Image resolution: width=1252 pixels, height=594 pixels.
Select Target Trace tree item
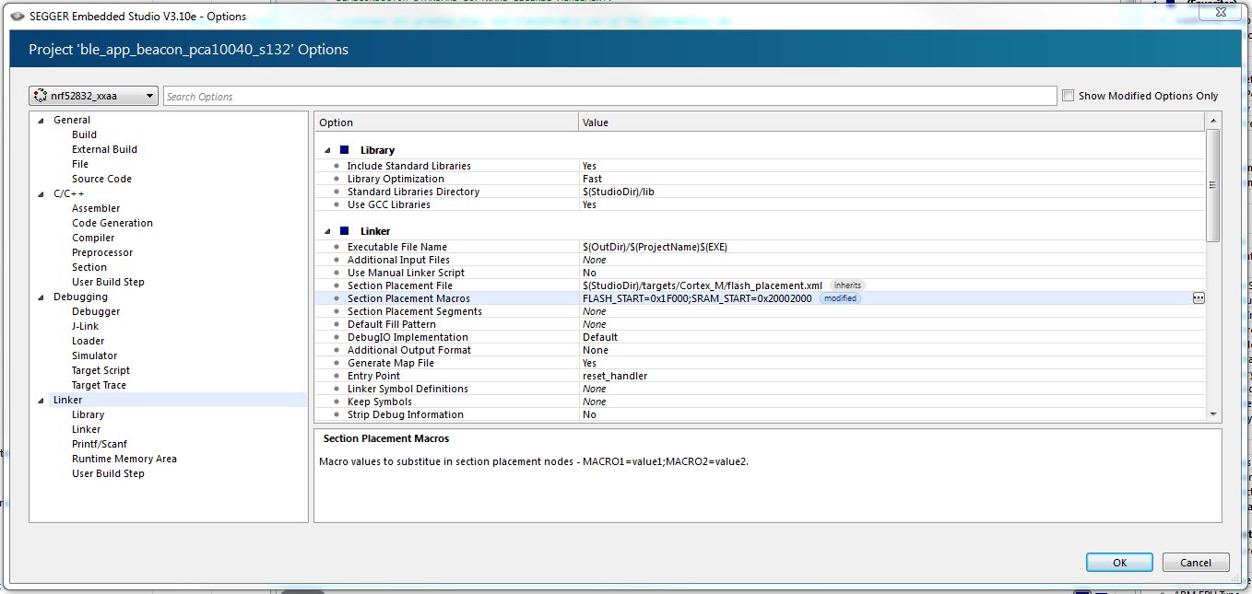[x=100, y=385]
